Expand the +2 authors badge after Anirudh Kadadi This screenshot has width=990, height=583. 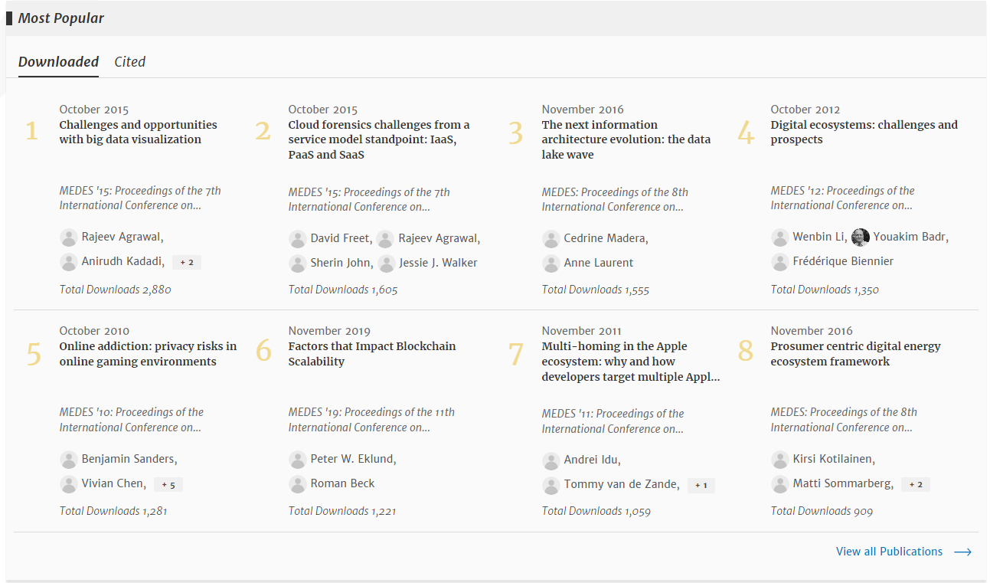point(186,262)
